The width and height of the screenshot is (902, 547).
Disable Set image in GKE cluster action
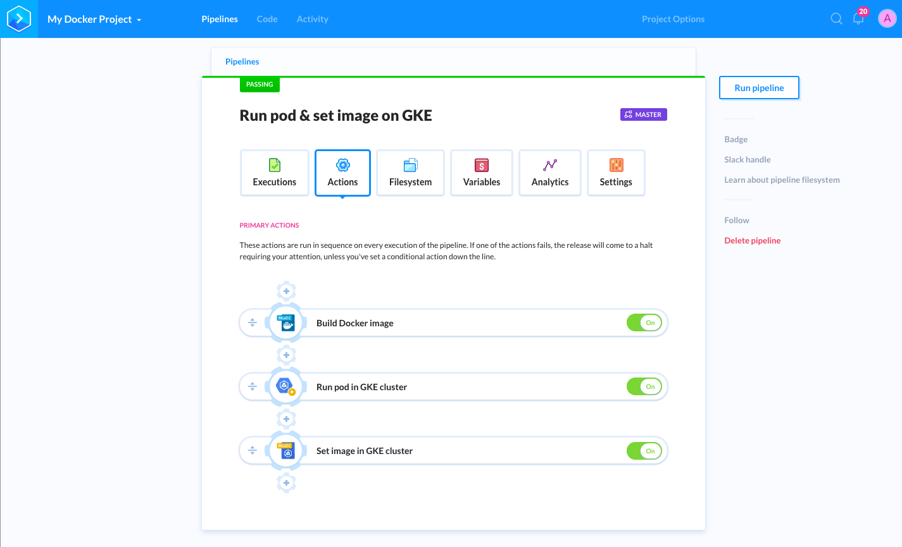click(x=644, y=451)
